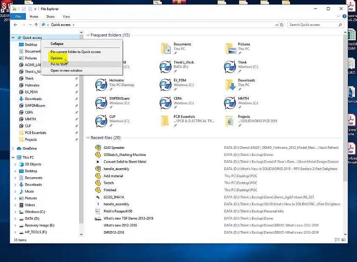
Task: Click the navigation pane scroll down arrow
Action: (x=81, y=234)
